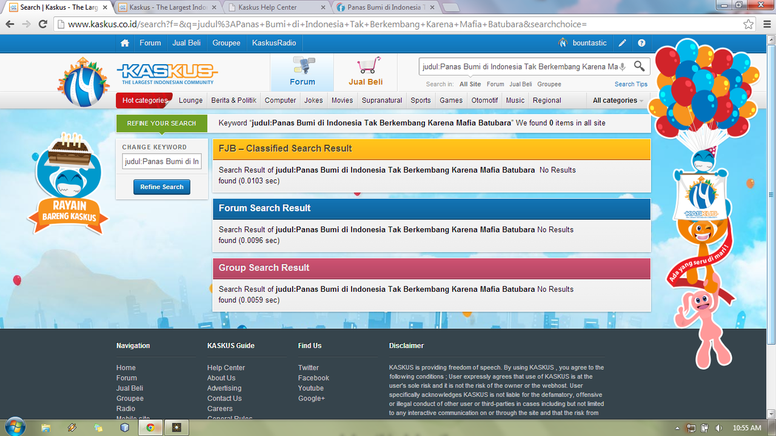Open the Advertising footer link
Viewport: 776px width, 436px height.
click(x=224, y=388)
